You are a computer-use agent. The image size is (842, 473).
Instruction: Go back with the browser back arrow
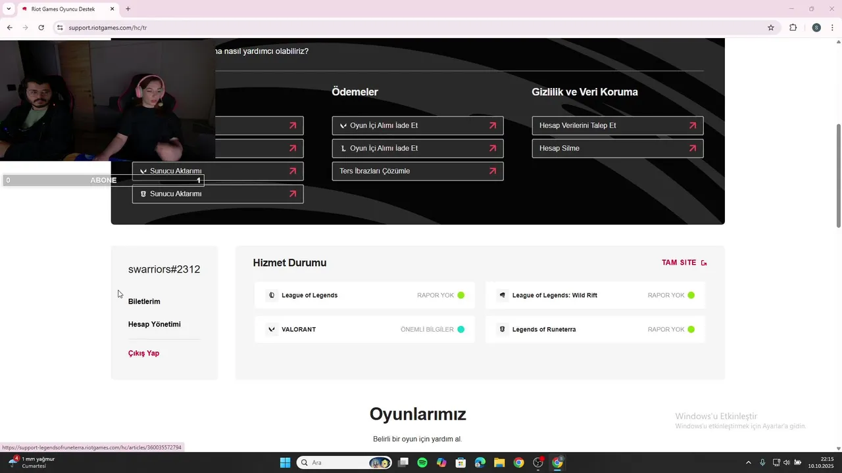(9, 28)
